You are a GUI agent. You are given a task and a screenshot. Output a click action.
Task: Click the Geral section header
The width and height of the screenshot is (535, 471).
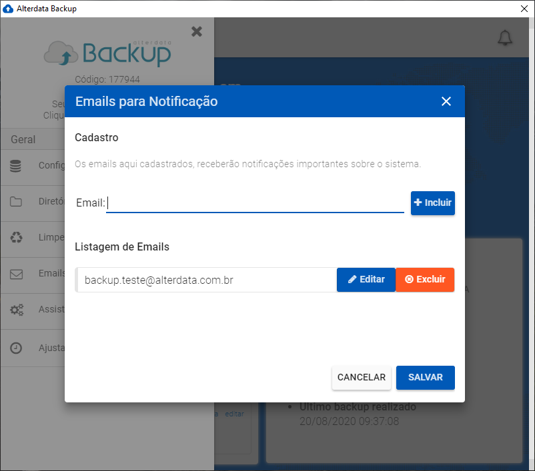[x=23, y=139]
